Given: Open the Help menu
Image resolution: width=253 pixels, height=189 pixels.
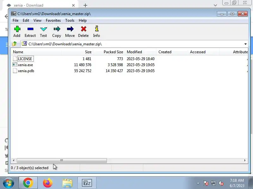Looking at the screenshot, I should pyautogui.click(x=83, y=20).
